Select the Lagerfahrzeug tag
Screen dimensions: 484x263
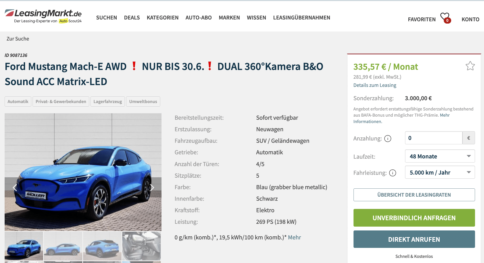coord(108,102)
